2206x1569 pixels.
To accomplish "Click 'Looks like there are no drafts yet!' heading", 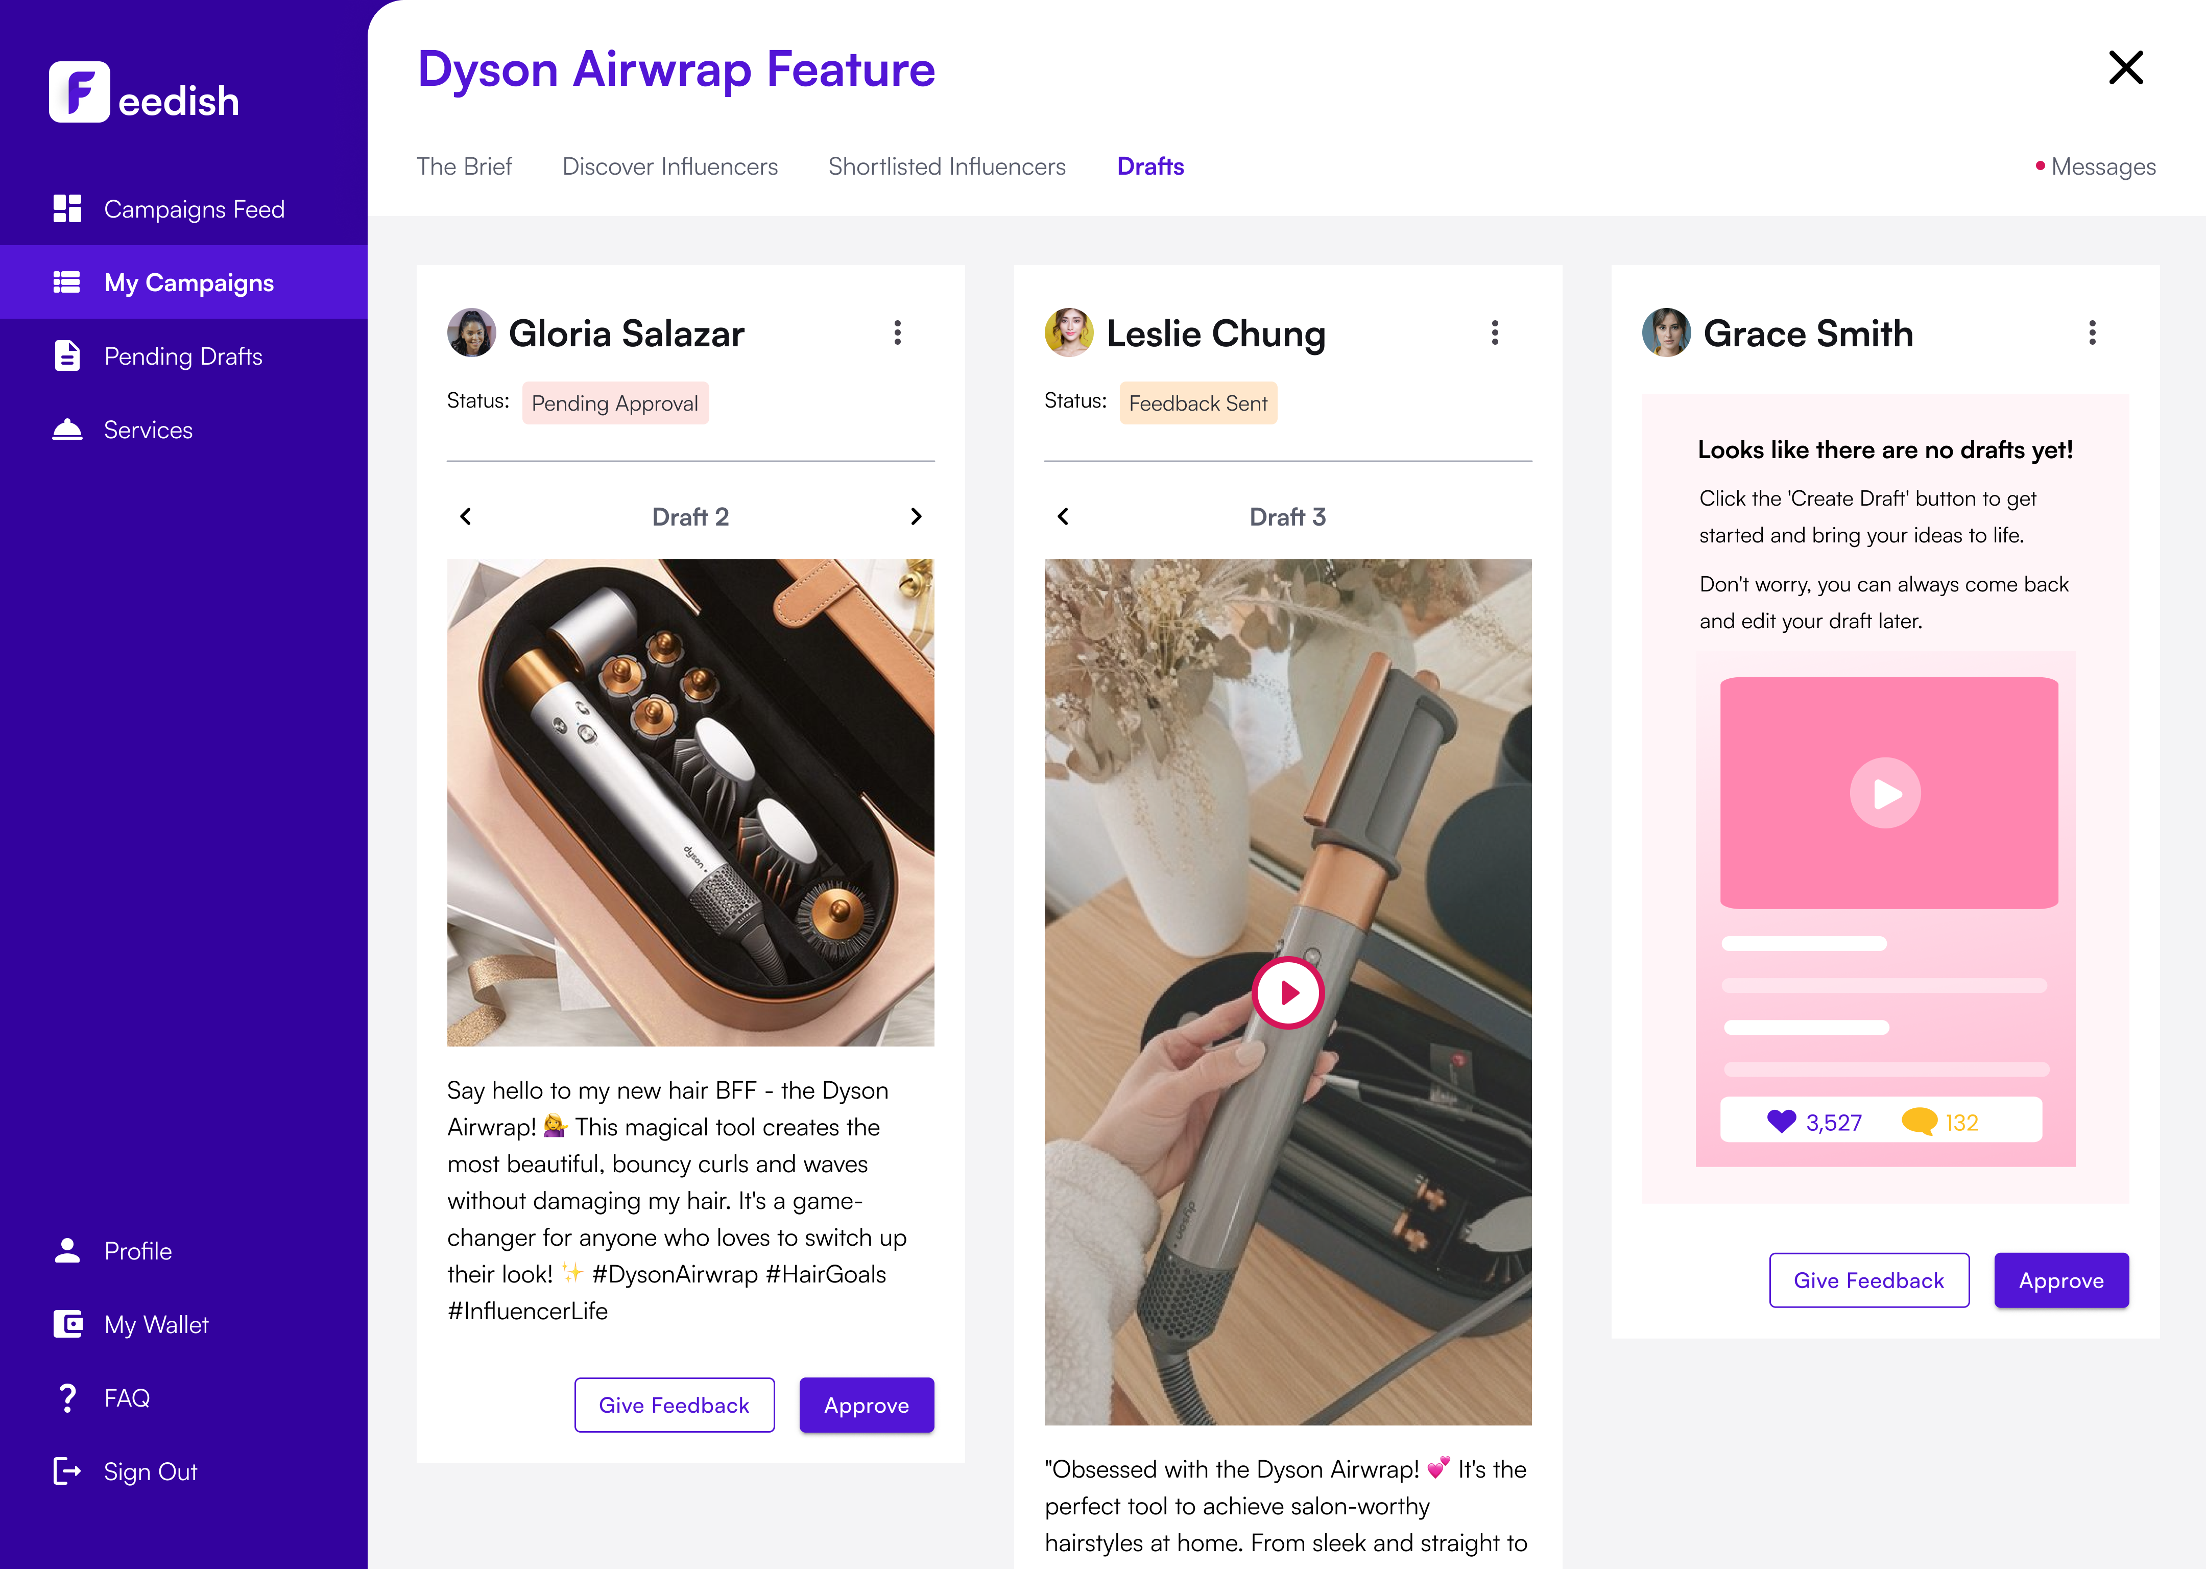I will coord(1884,449).
